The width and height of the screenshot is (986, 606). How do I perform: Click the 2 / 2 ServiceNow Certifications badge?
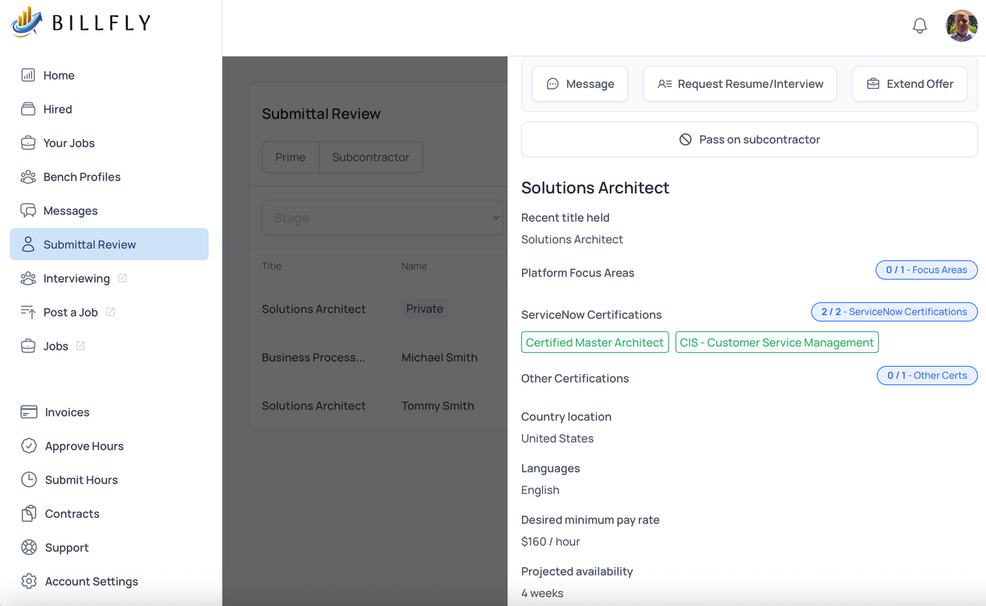pyautogui.click(x=893, y=312)
